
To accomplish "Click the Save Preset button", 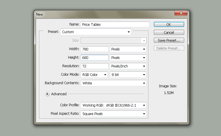I will coord(169,41).
